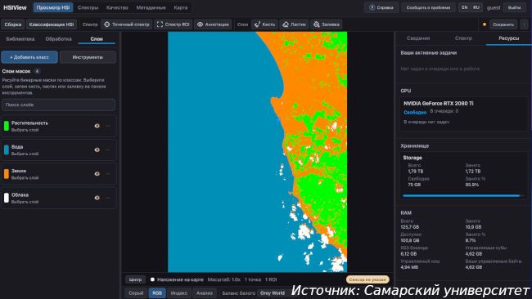Screen dimensions: 532x299
Task: Click the classified HSI image canvas
Action: [x=257, y=152]
